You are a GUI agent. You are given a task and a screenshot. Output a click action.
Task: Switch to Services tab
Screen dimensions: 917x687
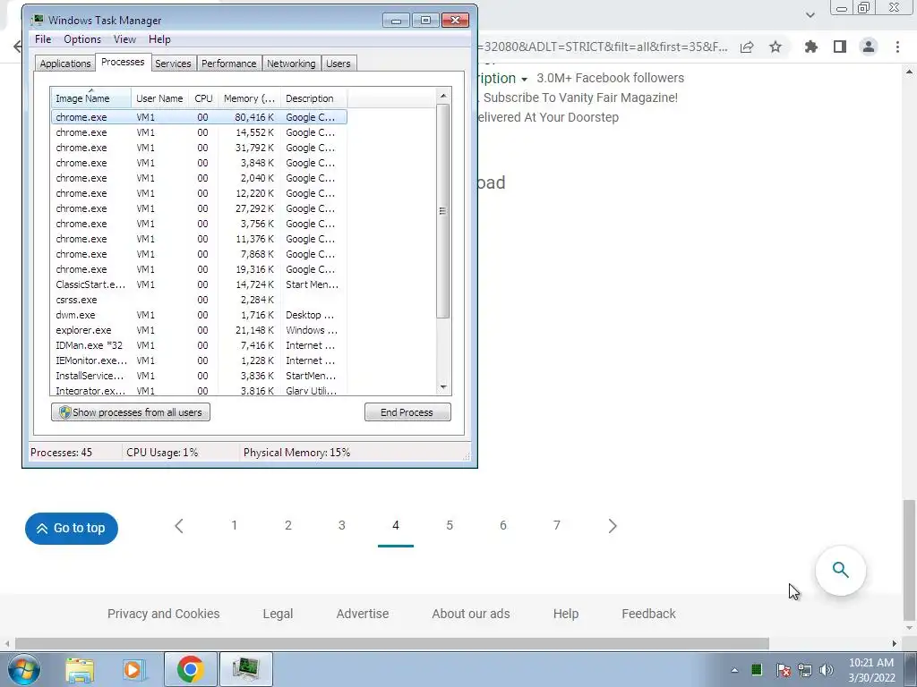[173, 64]
